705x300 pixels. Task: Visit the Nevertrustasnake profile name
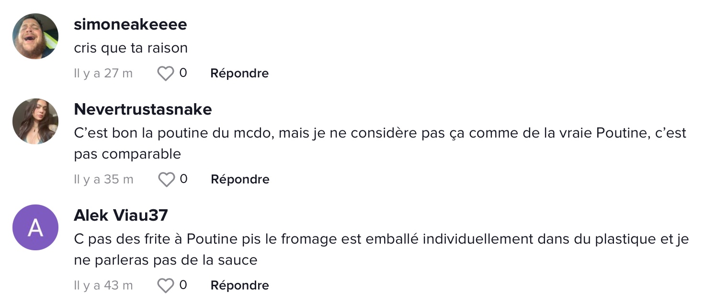[143, 109]
